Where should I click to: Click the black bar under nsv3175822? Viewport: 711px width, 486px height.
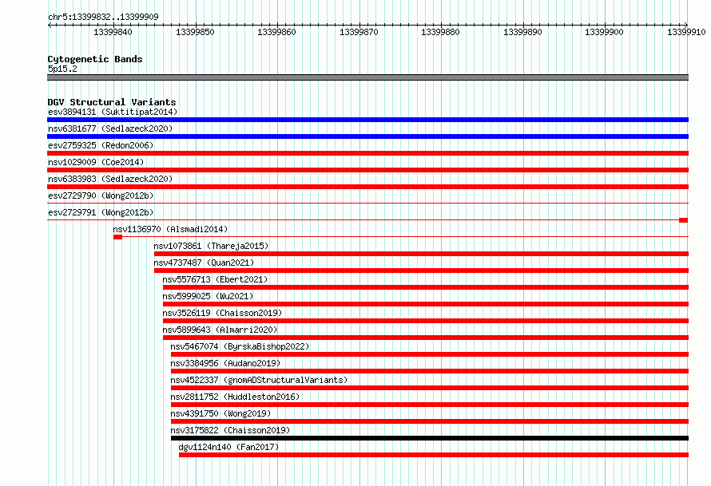430,438
